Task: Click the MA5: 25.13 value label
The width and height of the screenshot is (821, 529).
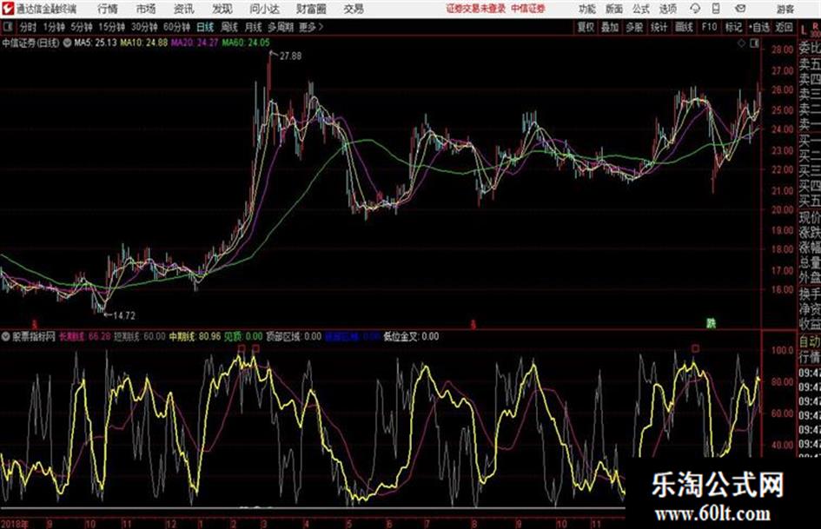Action: [x=96, y=43]
